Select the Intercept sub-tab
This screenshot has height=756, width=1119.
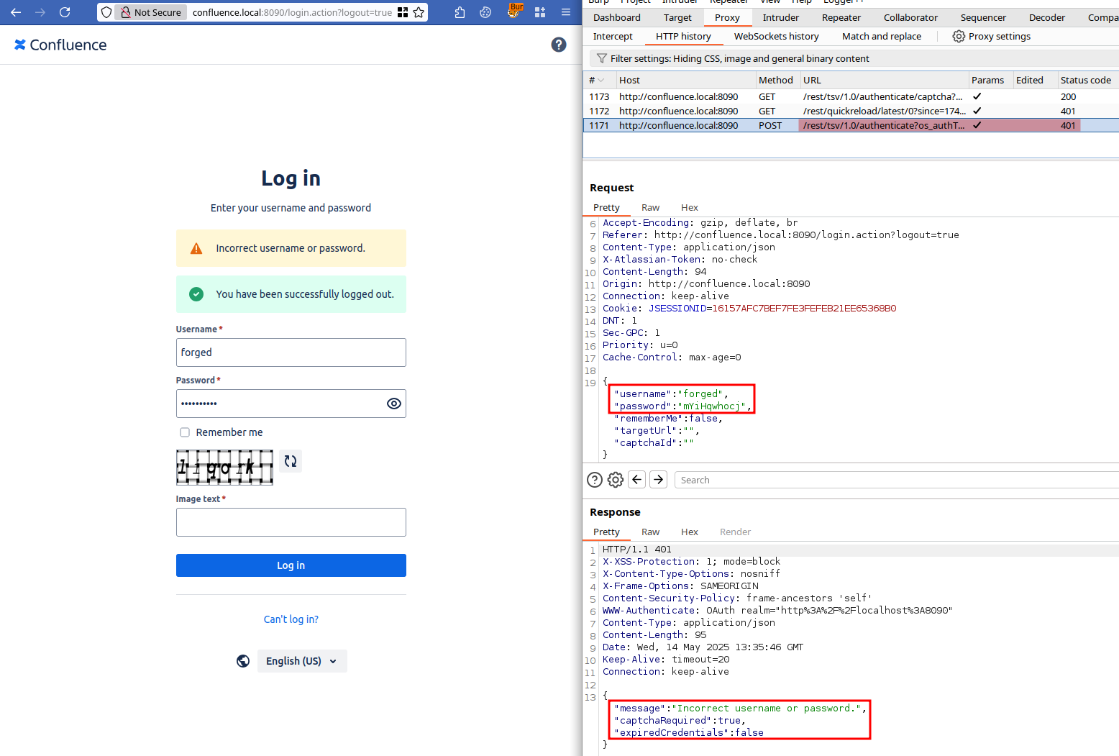tap(613, 36)
